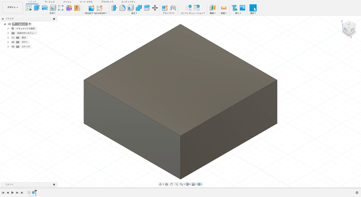Viewport: 361px width, 197px height.
Task: Toggle visibility of 原点 folder
Action: pyautogui.click(x=13, y=38)
